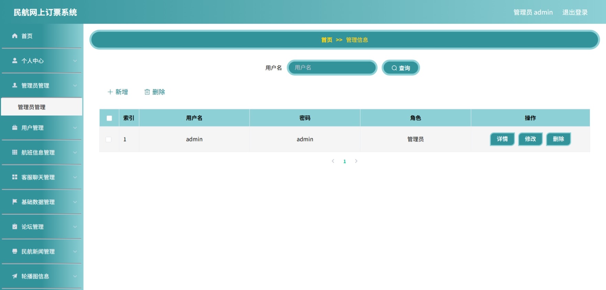Click the 民航网上订票系统 title
The image size is (606, 290).
45,12
